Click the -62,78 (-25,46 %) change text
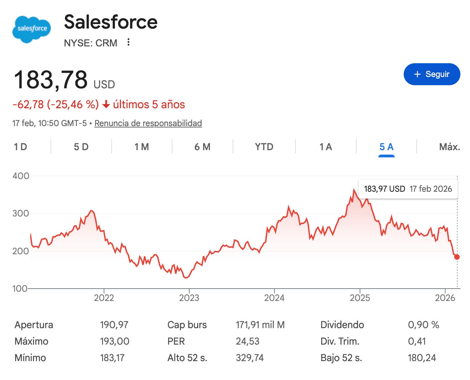Image resolution: width=470 pixels, height=380 pixels. coord(56,104)
